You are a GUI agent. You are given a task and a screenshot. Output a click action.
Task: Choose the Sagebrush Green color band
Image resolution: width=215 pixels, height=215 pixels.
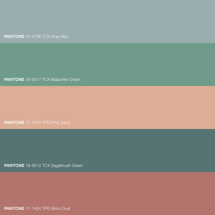click(x=107, y=150)
